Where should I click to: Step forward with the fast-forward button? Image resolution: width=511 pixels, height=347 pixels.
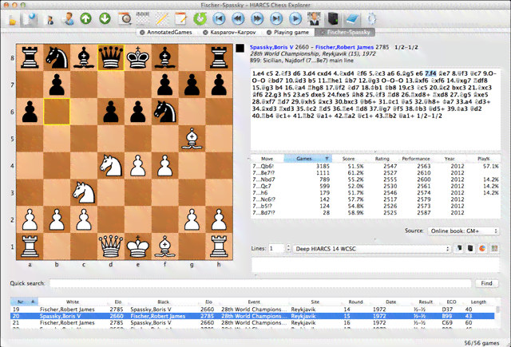tap(257, 18)
